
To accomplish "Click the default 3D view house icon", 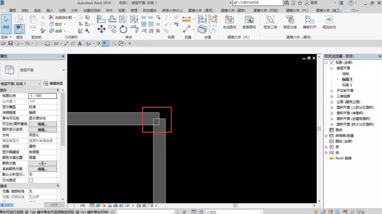I will [x=88, y=44].
